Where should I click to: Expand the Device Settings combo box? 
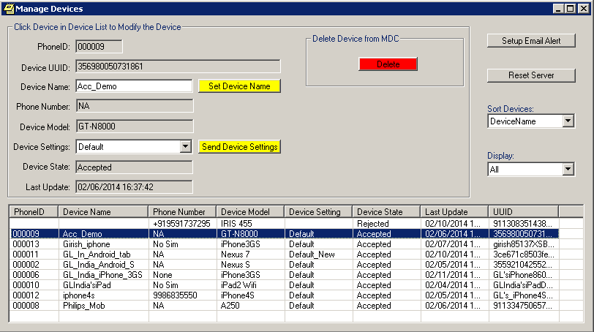click(x=185, y=146)
